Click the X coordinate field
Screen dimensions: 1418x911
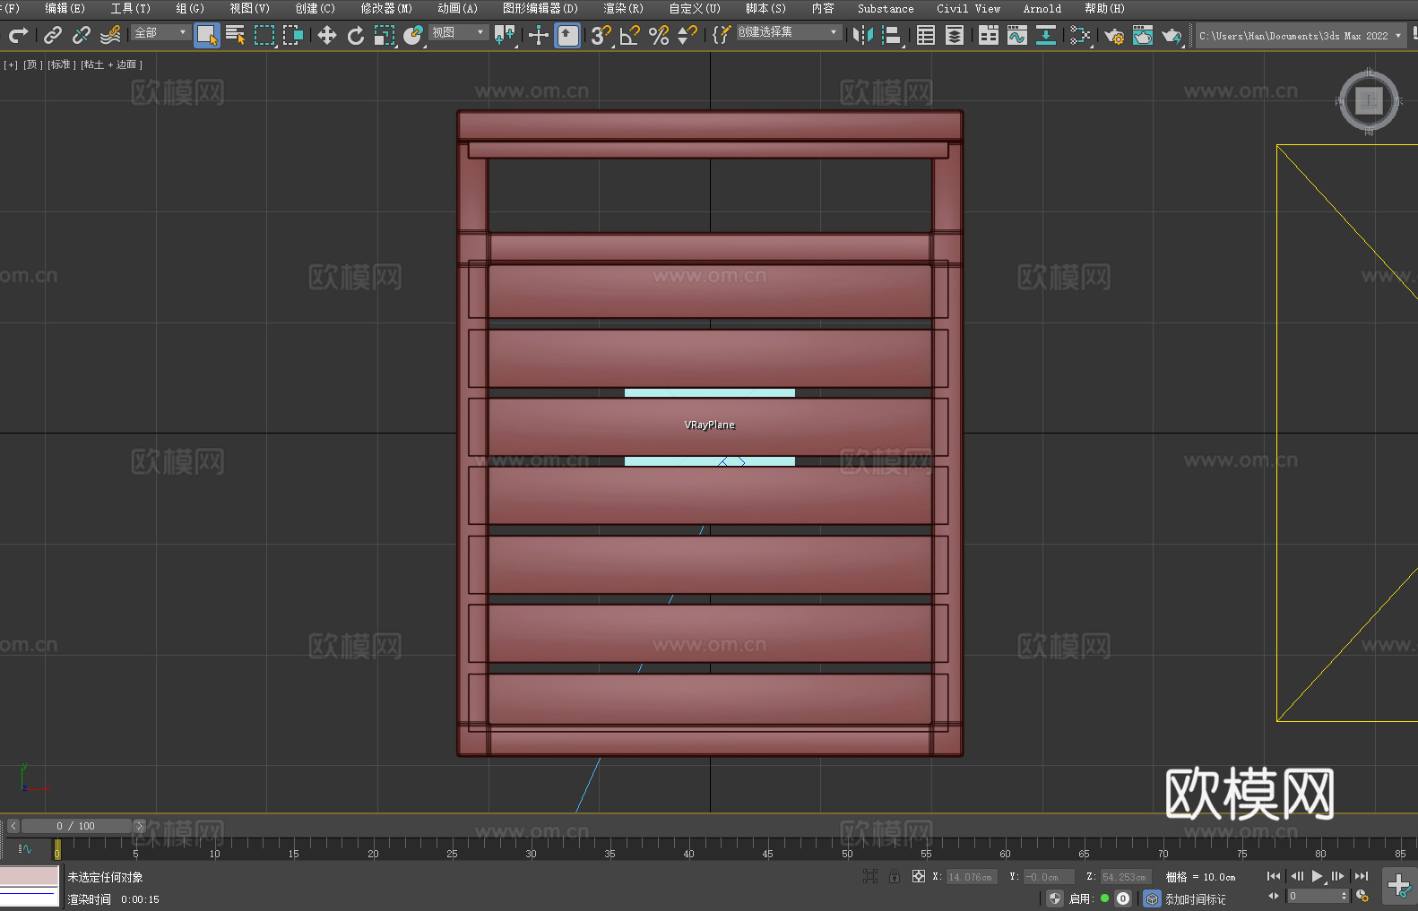[x=971, y=877]
